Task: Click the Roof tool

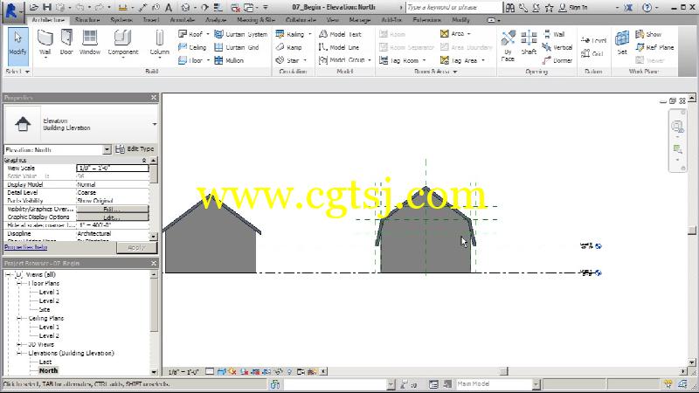Action: pyautogui.click(x=190, y=34)
